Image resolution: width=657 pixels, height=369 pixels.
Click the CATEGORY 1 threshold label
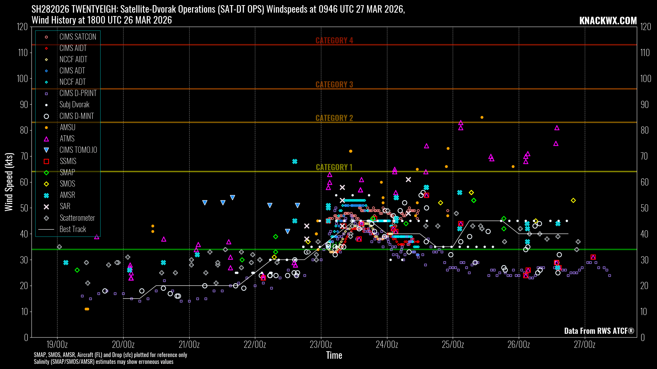coord(334,167)
